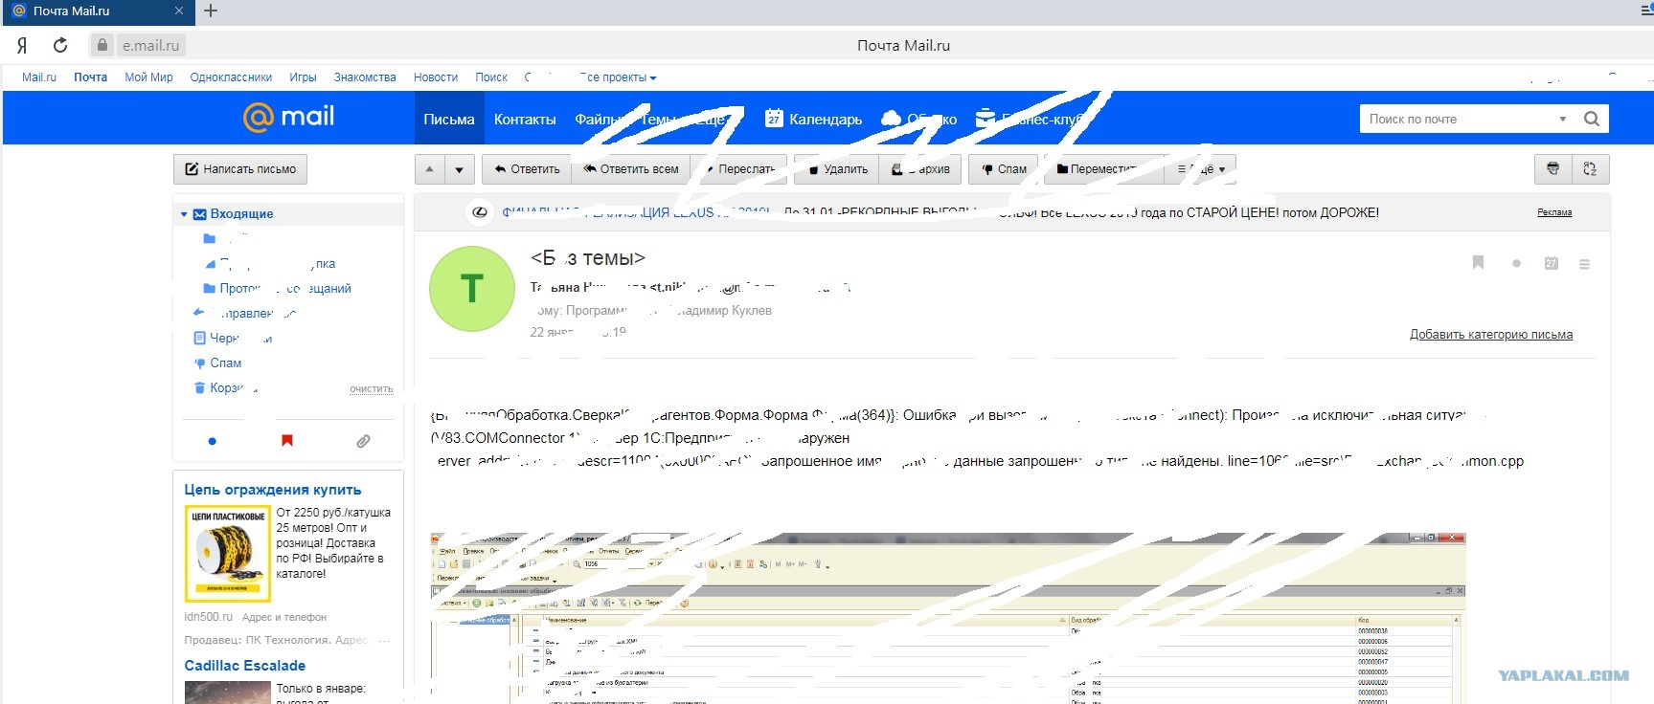Open a new browser tab with plus
Screen dimensions: 1654x704
coord(211,11)
